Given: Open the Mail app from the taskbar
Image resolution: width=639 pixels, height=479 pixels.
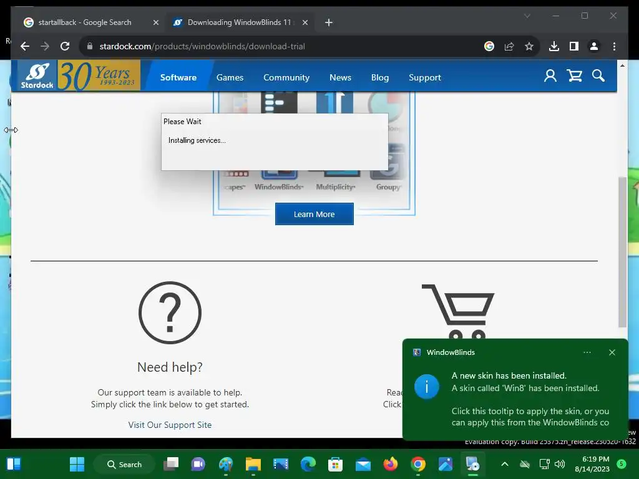Looking at the screenshot, I should coord(363,464).
